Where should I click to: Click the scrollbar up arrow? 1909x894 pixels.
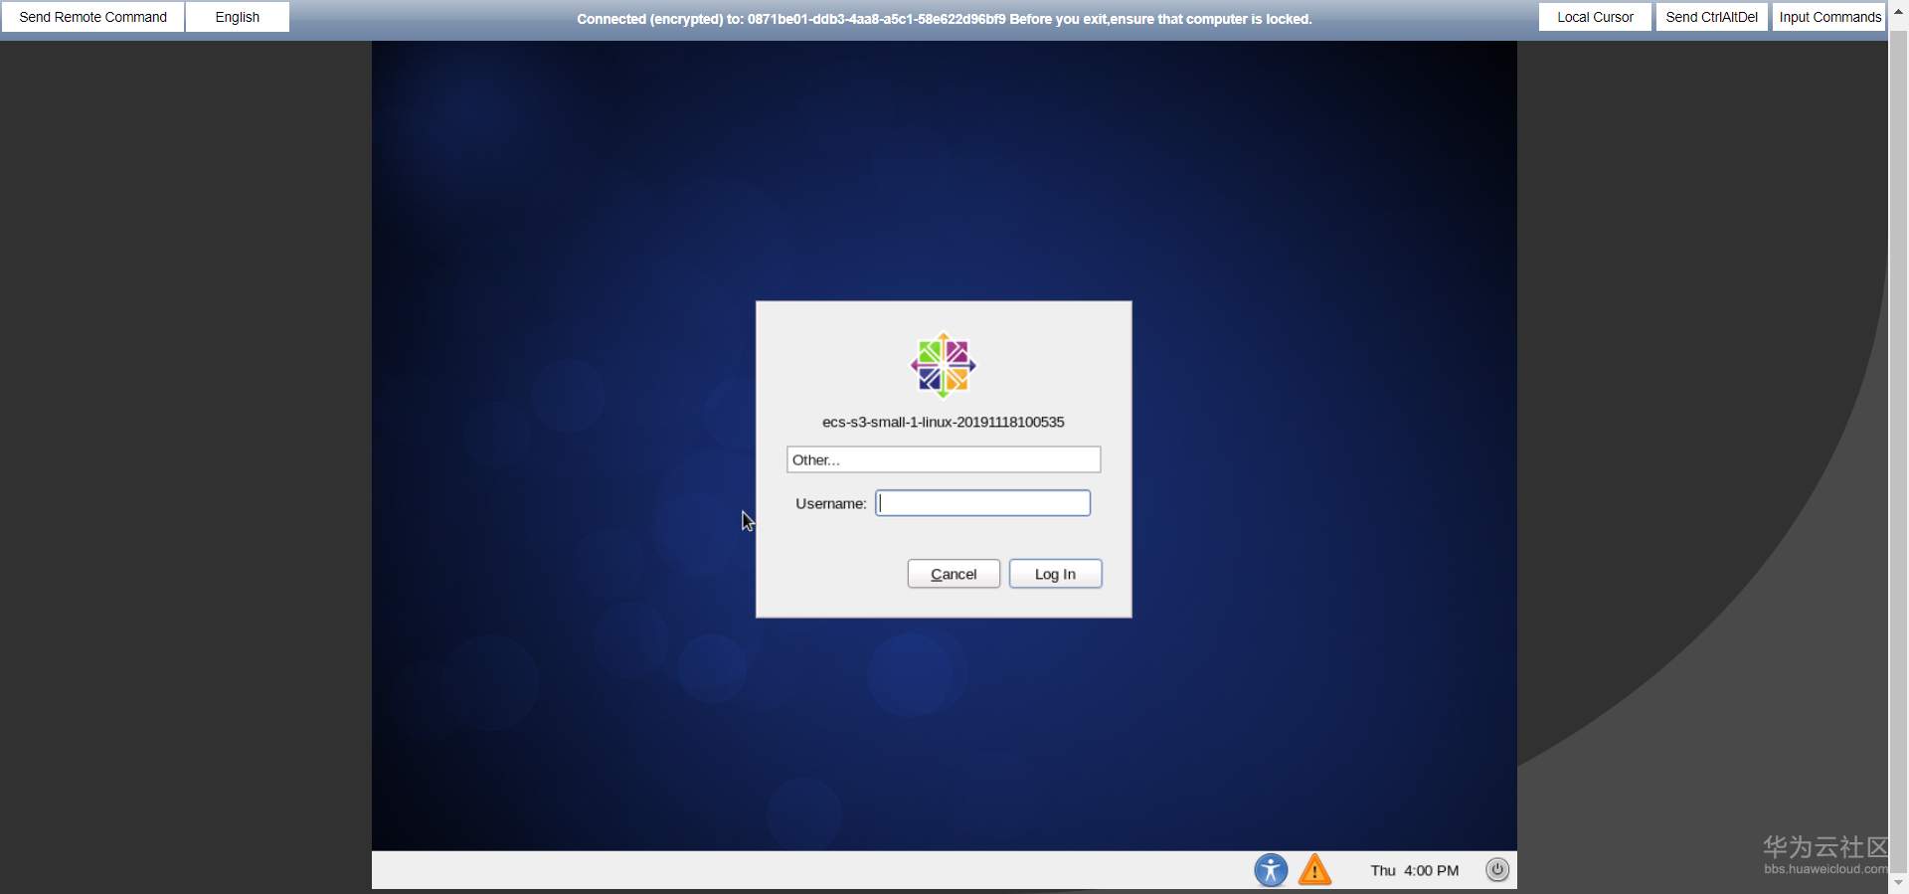1898,11
